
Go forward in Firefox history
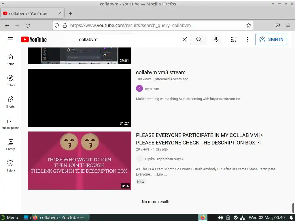[x=17, y=25]
